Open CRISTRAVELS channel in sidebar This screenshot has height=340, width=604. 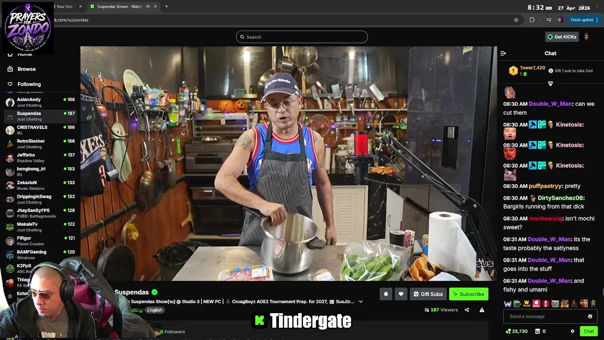[x=40, y=130]
